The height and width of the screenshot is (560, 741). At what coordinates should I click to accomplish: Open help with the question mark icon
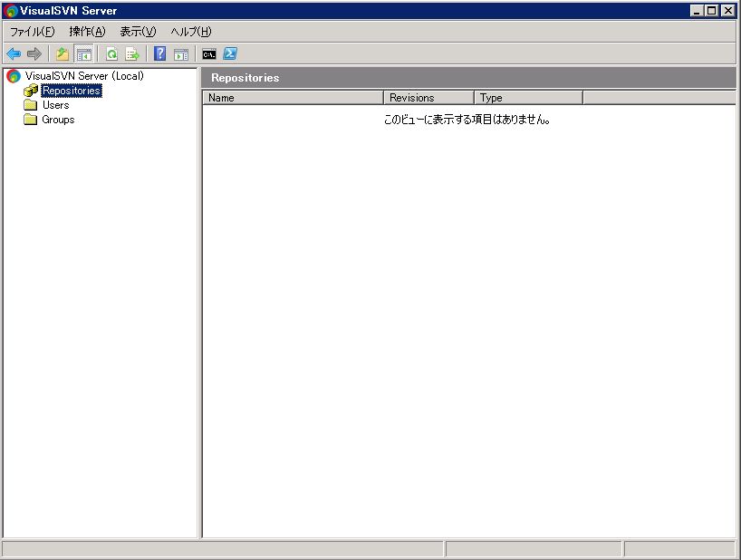(159, 53)
